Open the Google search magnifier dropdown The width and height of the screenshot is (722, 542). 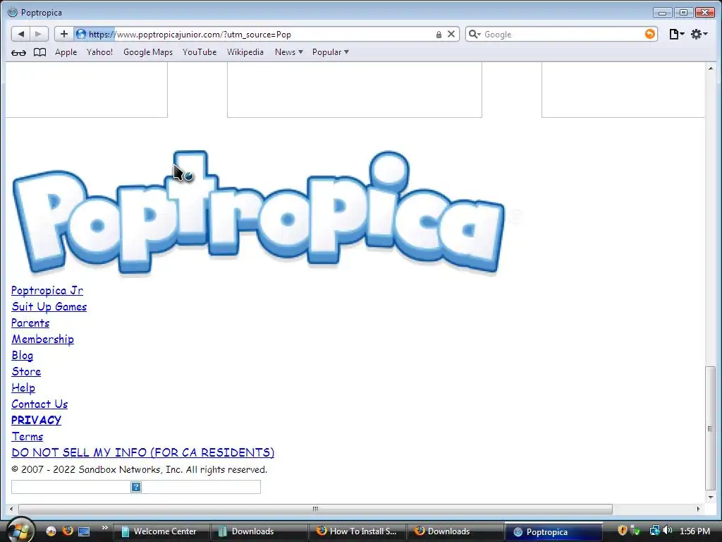pyautogui.click(x=475, y=34)
